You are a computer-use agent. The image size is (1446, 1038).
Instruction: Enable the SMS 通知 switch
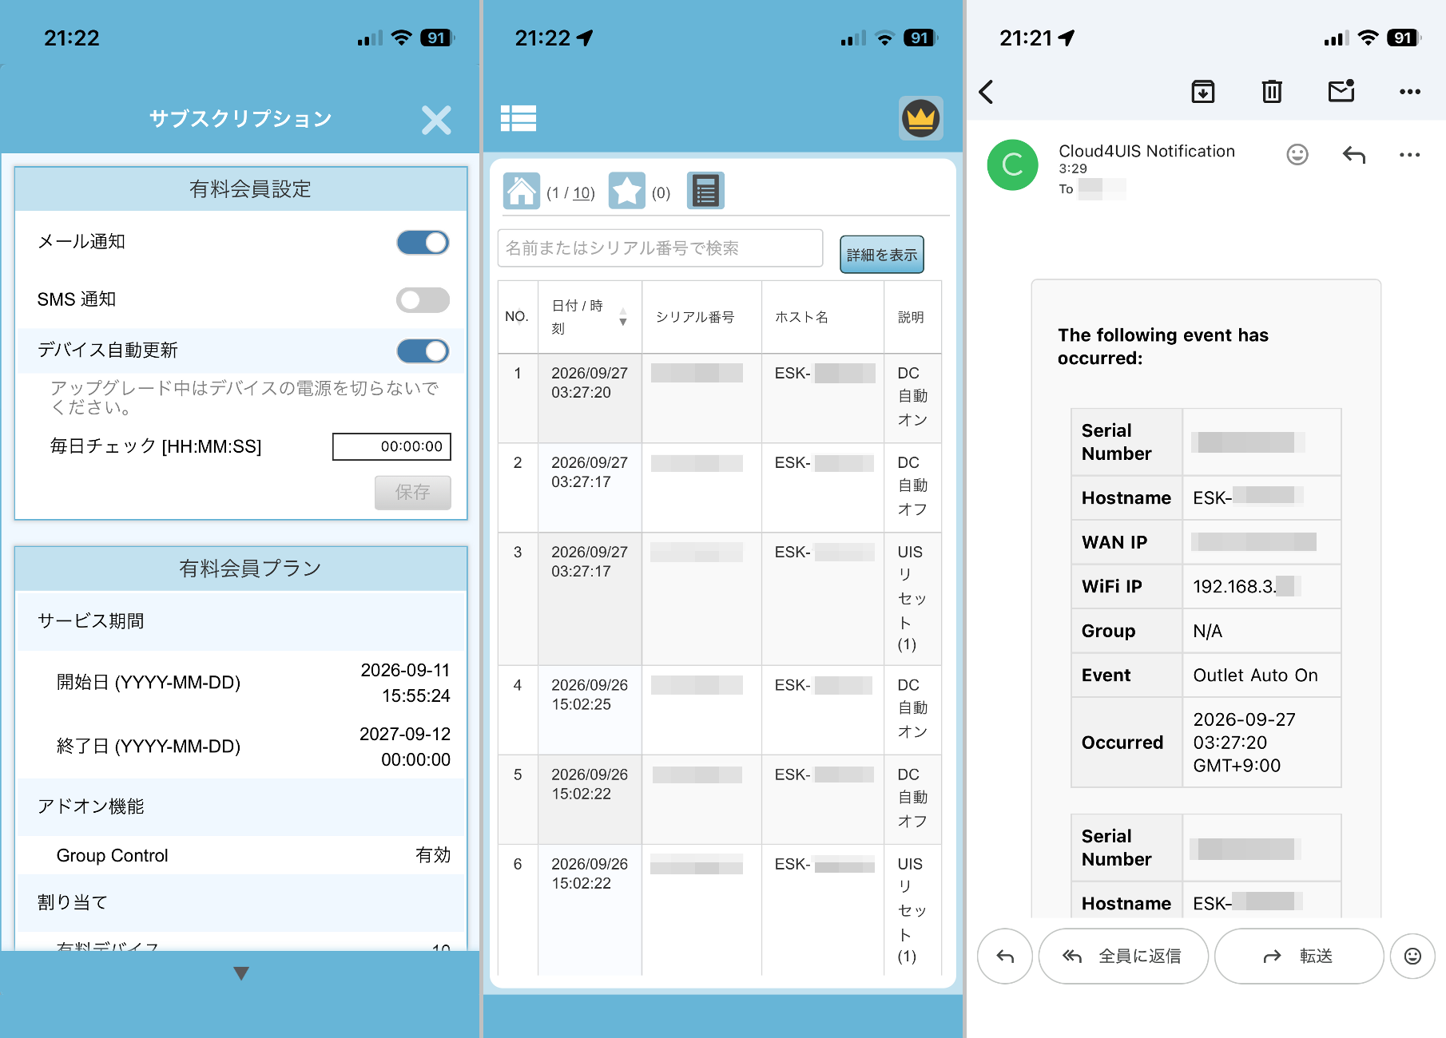(x=423, y=299)
